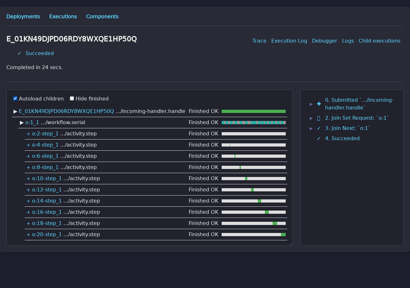Viewport: 410px width, 288px height.
Task: Switch to the Execution Log view
Action: click(289, 41)
